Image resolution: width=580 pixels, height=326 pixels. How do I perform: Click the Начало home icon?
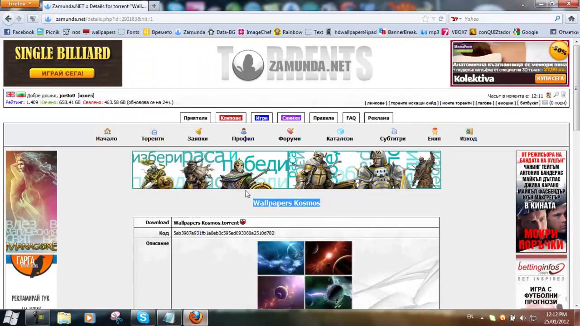[x=107, y=131]
